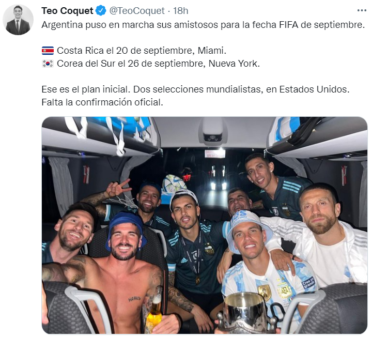Screen dimensions: 372x337
Task: Click 'Falta la confirmación oficial' text
Action: [102, 102]
